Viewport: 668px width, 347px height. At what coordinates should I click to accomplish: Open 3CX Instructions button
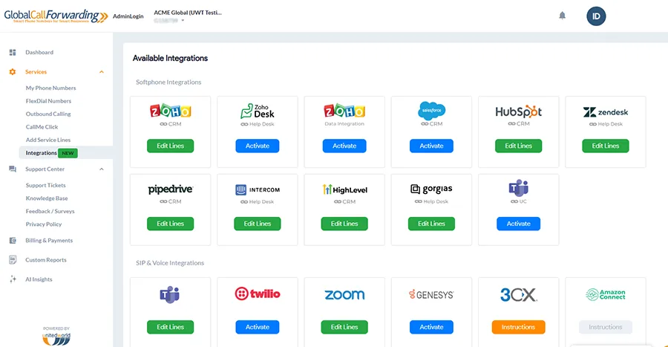(x=518, y=327)
